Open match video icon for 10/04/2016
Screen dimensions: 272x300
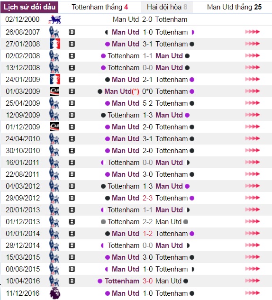point(72,281)
